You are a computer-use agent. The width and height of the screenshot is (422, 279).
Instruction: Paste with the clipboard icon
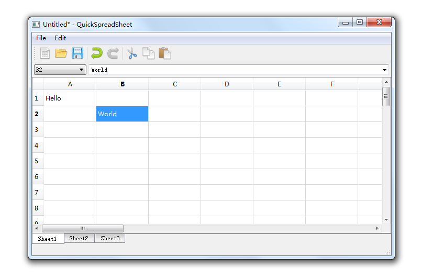(x=165, y=53)
